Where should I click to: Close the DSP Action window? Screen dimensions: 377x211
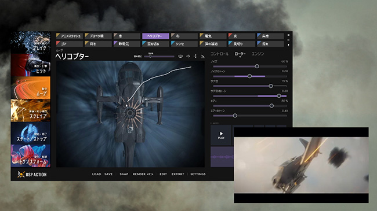point(288,35)
